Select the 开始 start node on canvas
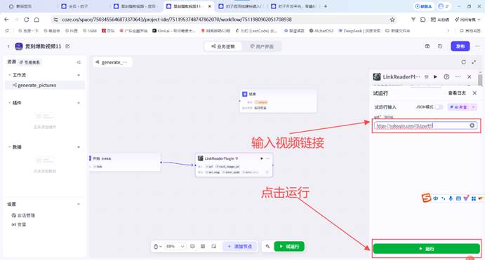485x260 pixels. point(125,162)
